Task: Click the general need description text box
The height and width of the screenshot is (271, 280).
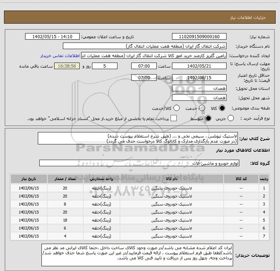Action: [138, 138]
